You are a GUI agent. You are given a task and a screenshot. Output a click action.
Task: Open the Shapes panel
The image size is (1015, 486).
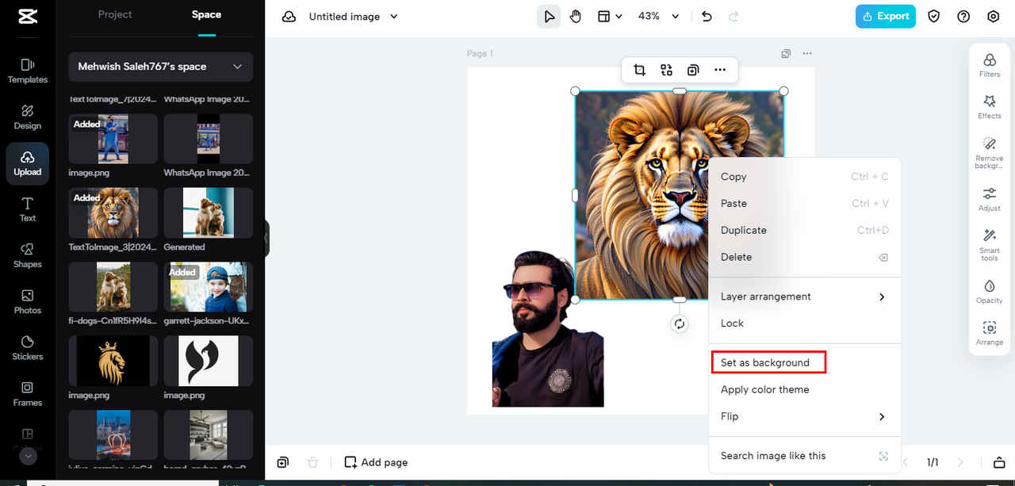(x=28, y=255)
